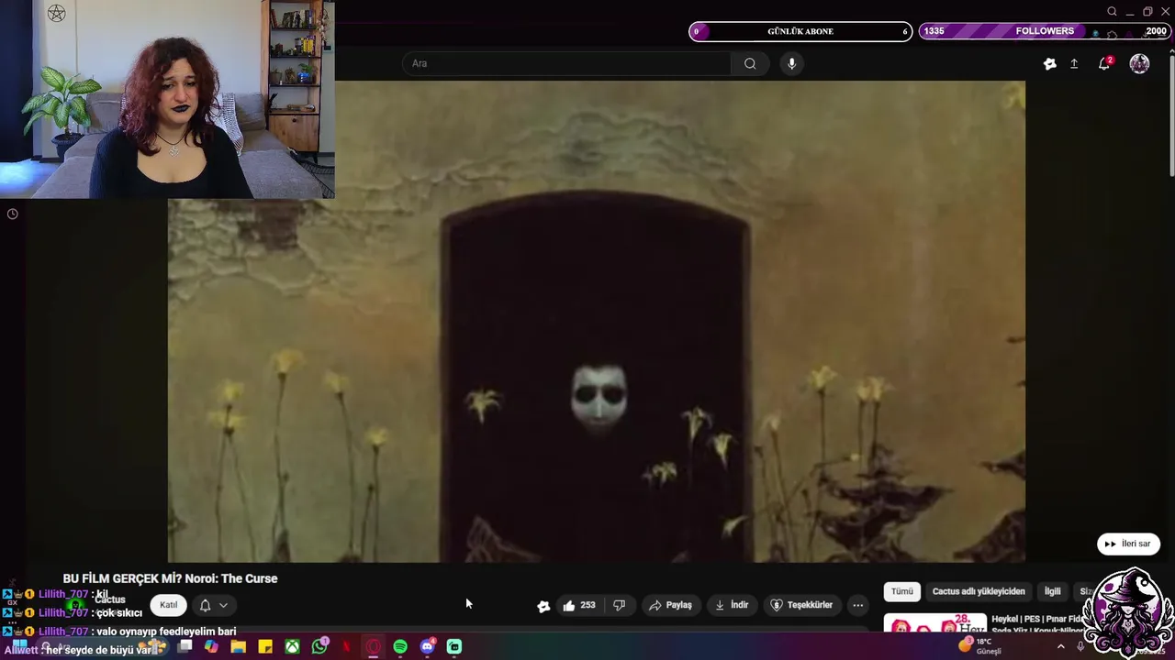The height and width of the screenshot is (660, 1175).
Task: Click into the Ara search field
Action: click(566, 63)
